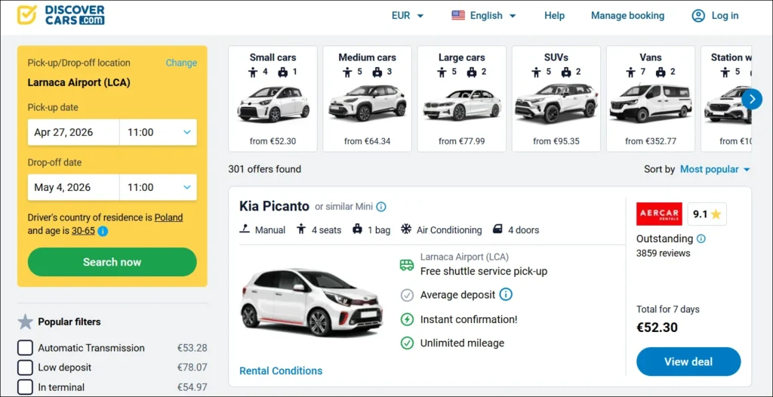Image resolution: width=773 pixels, height=397 pixels.
Task: Click the pick-up date field Apr 27, 2026
Action: point(73,132)
